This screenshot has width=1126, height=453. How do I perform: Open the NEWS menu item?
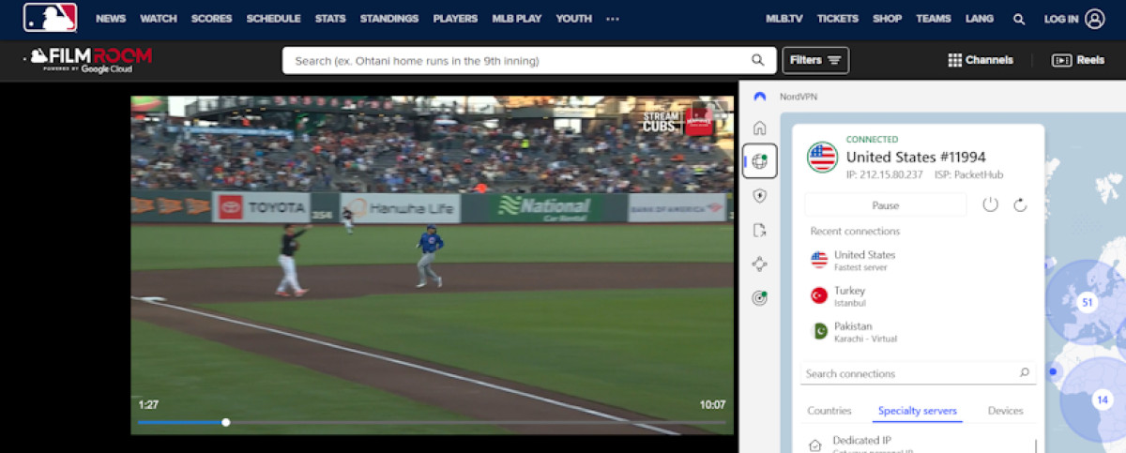click(x=111, y=19)
